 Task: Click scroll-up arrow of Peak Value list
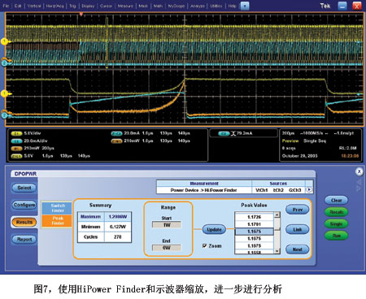[x=277, y=214]
